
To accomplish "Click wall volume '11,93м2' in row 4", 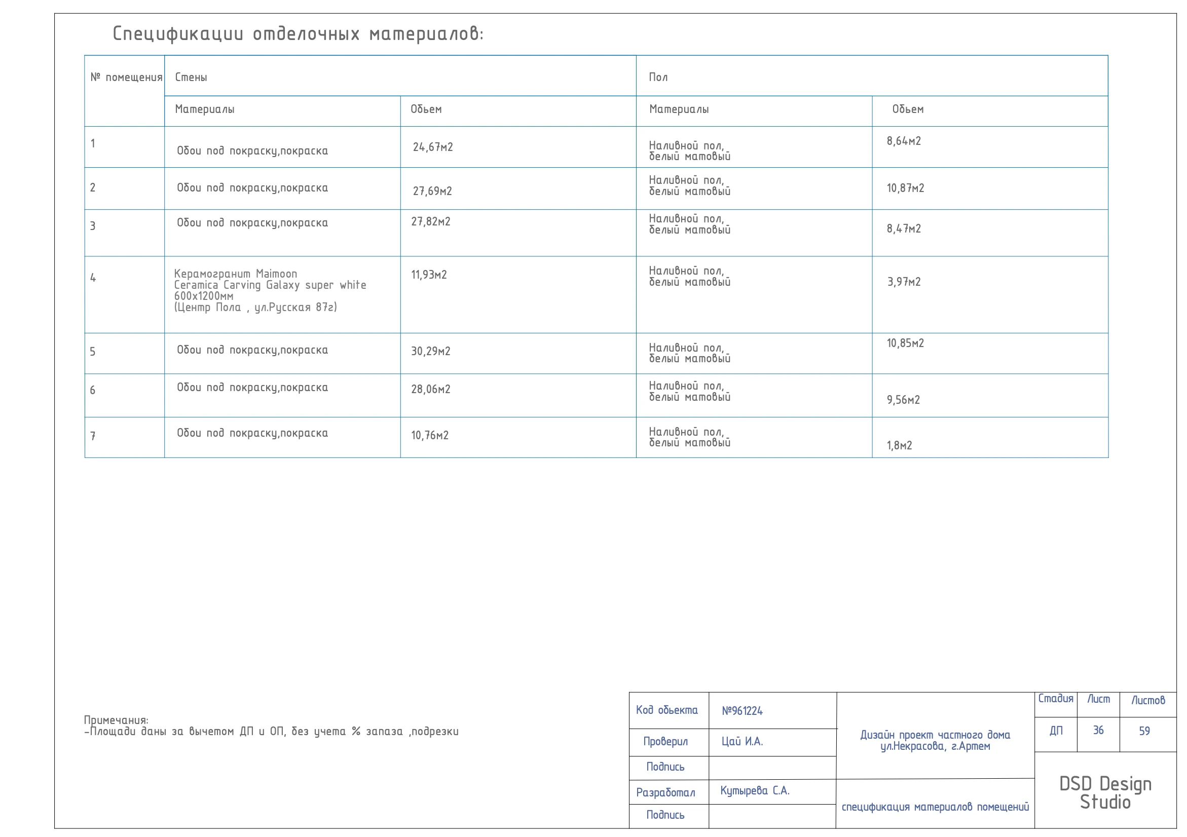I will (x=429, y=275).
